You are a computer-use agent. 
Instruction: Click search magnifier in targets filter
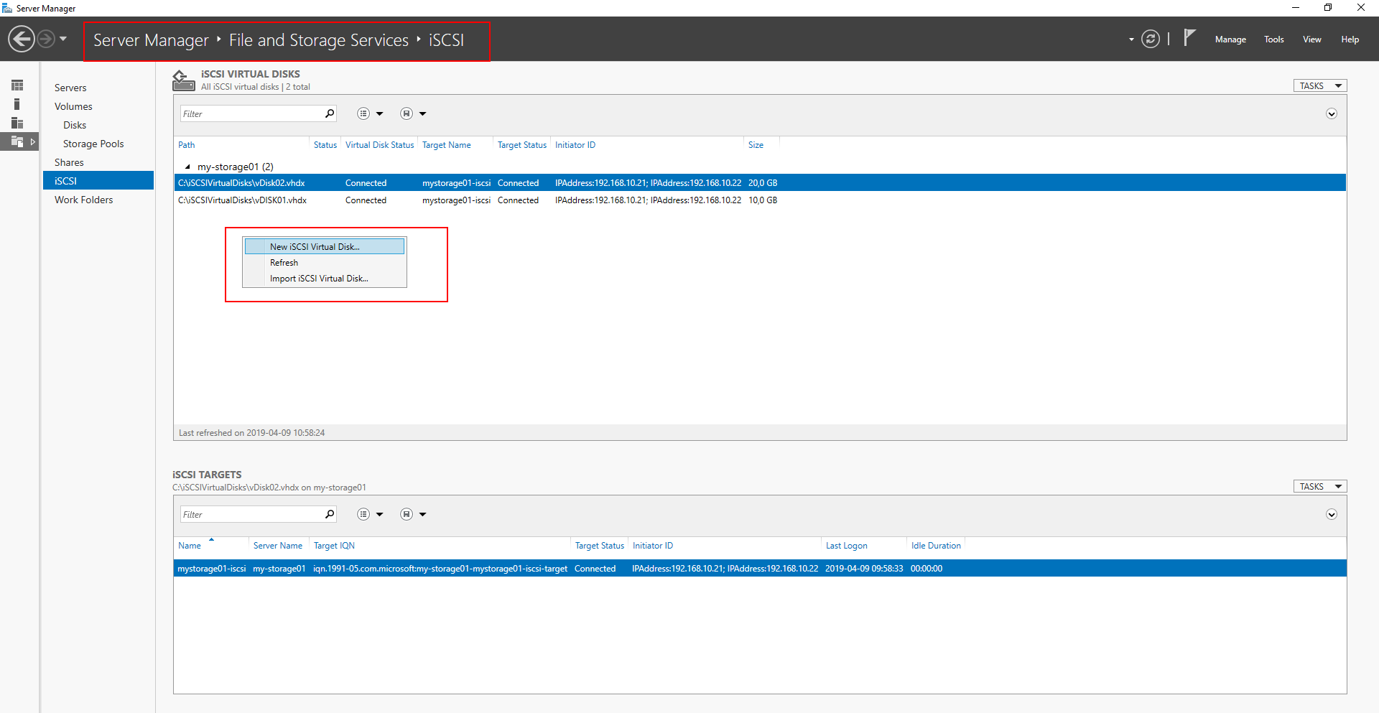(330, 514)
